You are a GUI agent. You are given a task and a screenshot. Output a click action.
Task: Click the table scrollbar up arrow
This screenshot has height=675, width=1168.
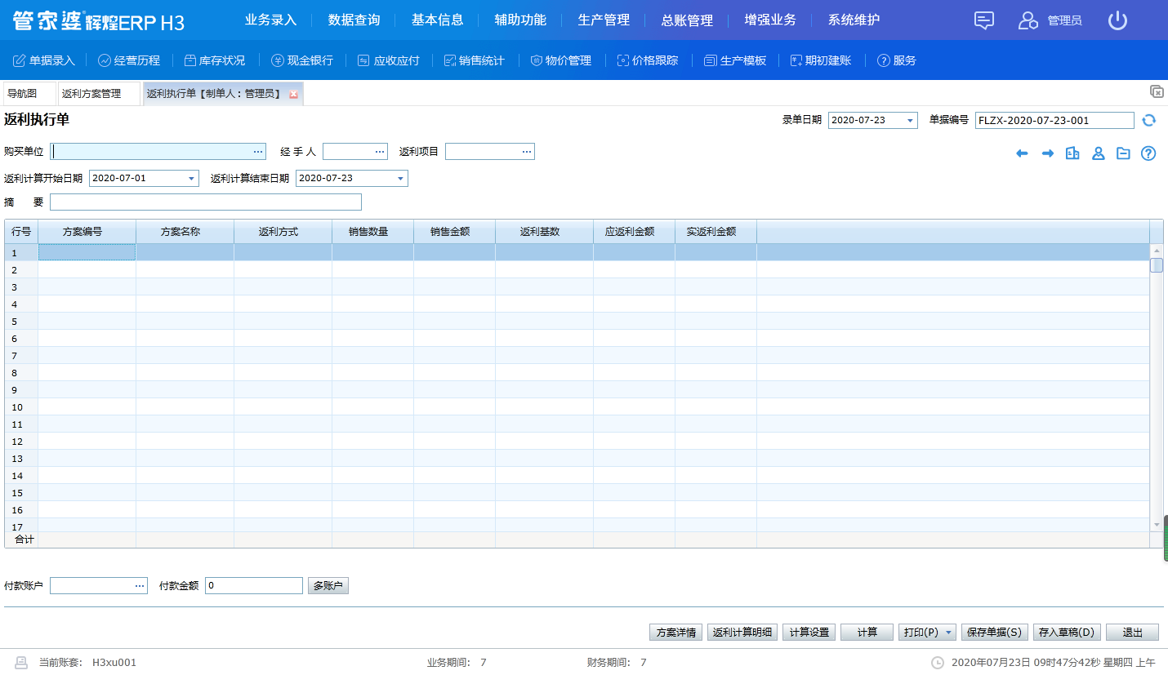[x=1157, y=251]
